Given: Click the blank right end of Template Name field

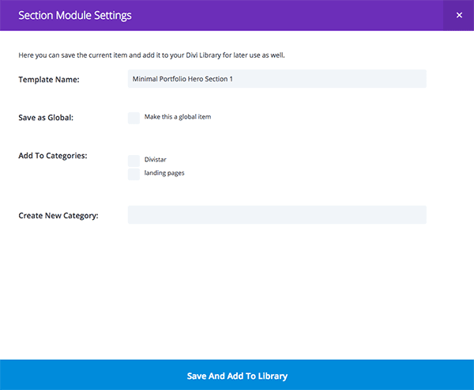Looking at the screenshot, I should (395, 79).
